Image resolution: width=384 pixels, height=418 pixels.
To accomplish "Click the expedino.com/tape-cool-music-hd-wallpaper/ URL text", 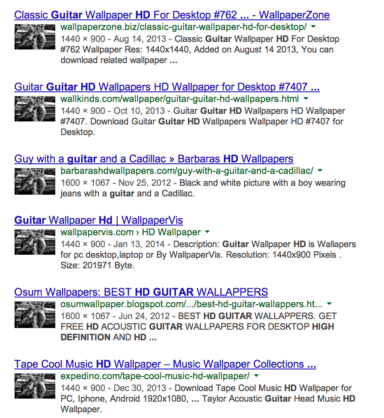I will tap(155, 376).
